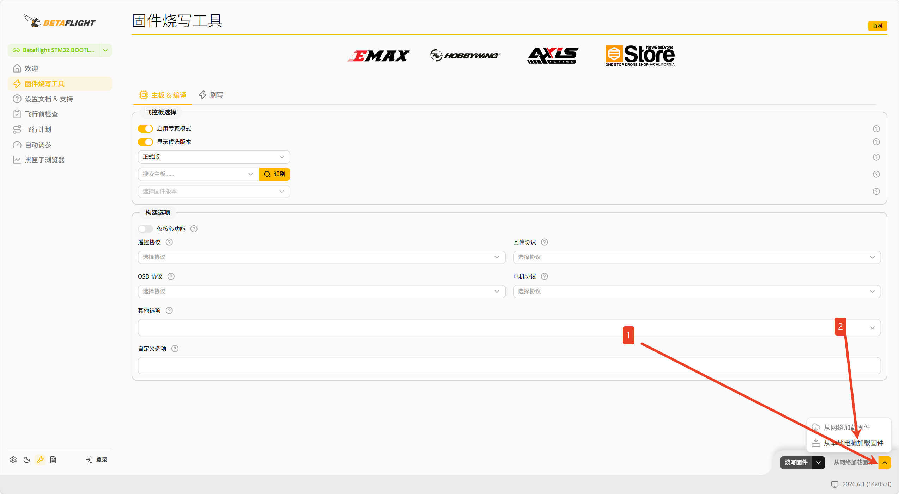Viewport: 899px width, 494px height.
Task: Open the 正式版 release type dropdown
Action: point(214,157)
